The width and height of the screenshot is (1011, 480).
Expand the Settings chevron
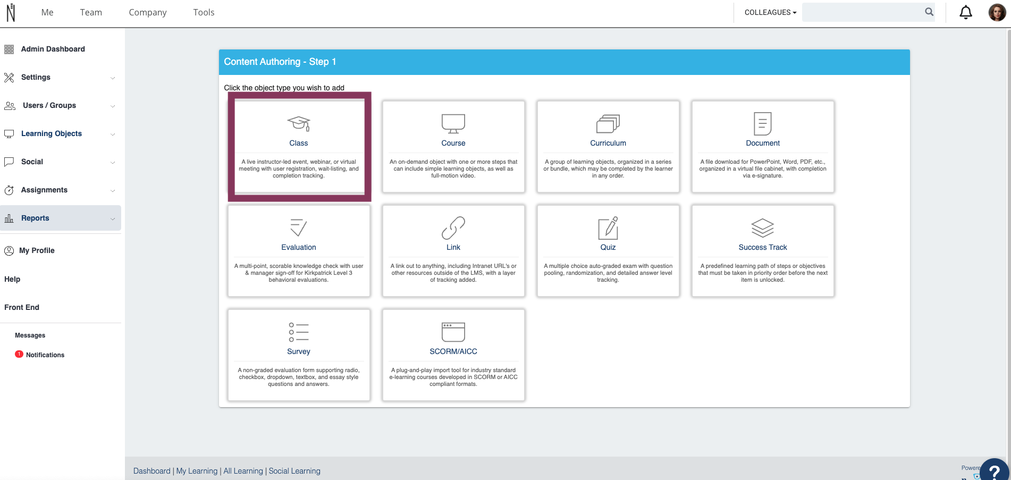point(113,78)
